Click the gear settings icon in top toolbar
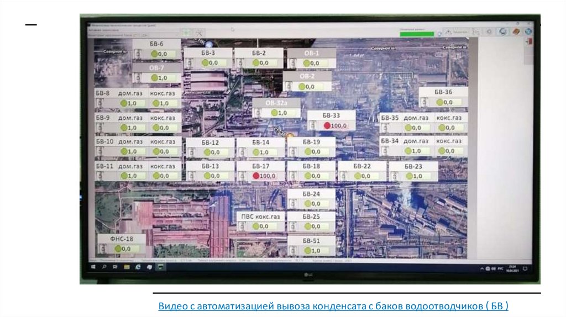The image size is (566, 317). tap(489, 31)
